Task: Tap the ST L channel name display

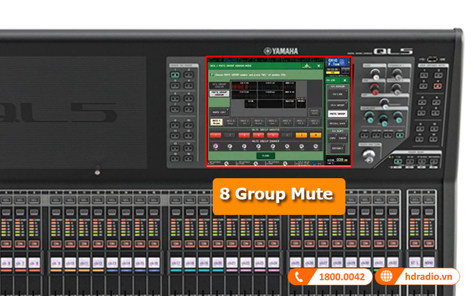Action: [415, 262]
